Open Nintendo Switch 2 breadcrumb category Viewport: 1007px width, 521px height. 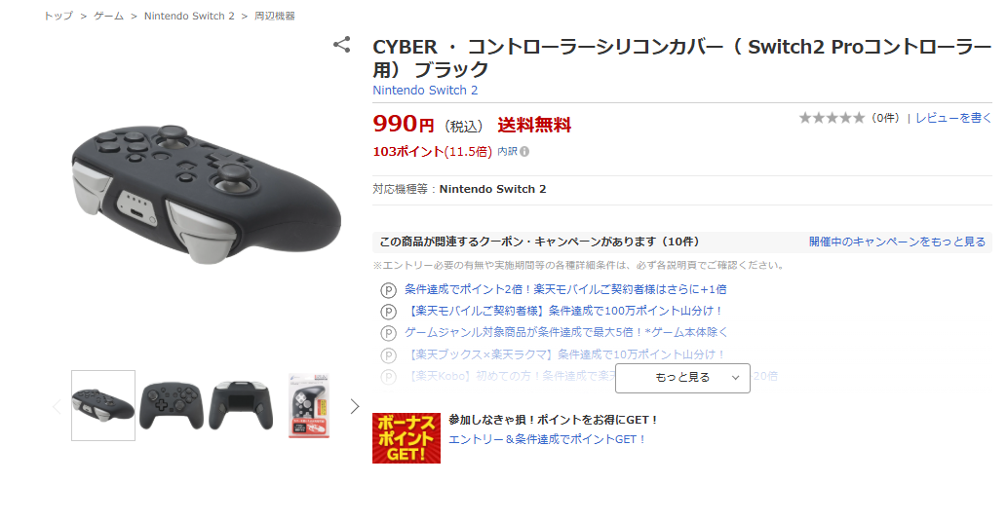[189, 16]
